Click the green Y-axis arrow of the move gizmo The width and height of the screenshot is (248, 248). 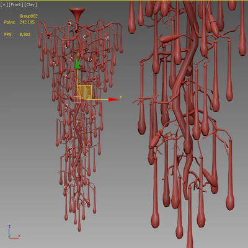(77, 63)
